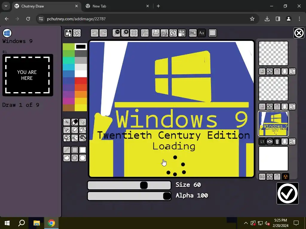Select layer L2 label button

[262, 106]
